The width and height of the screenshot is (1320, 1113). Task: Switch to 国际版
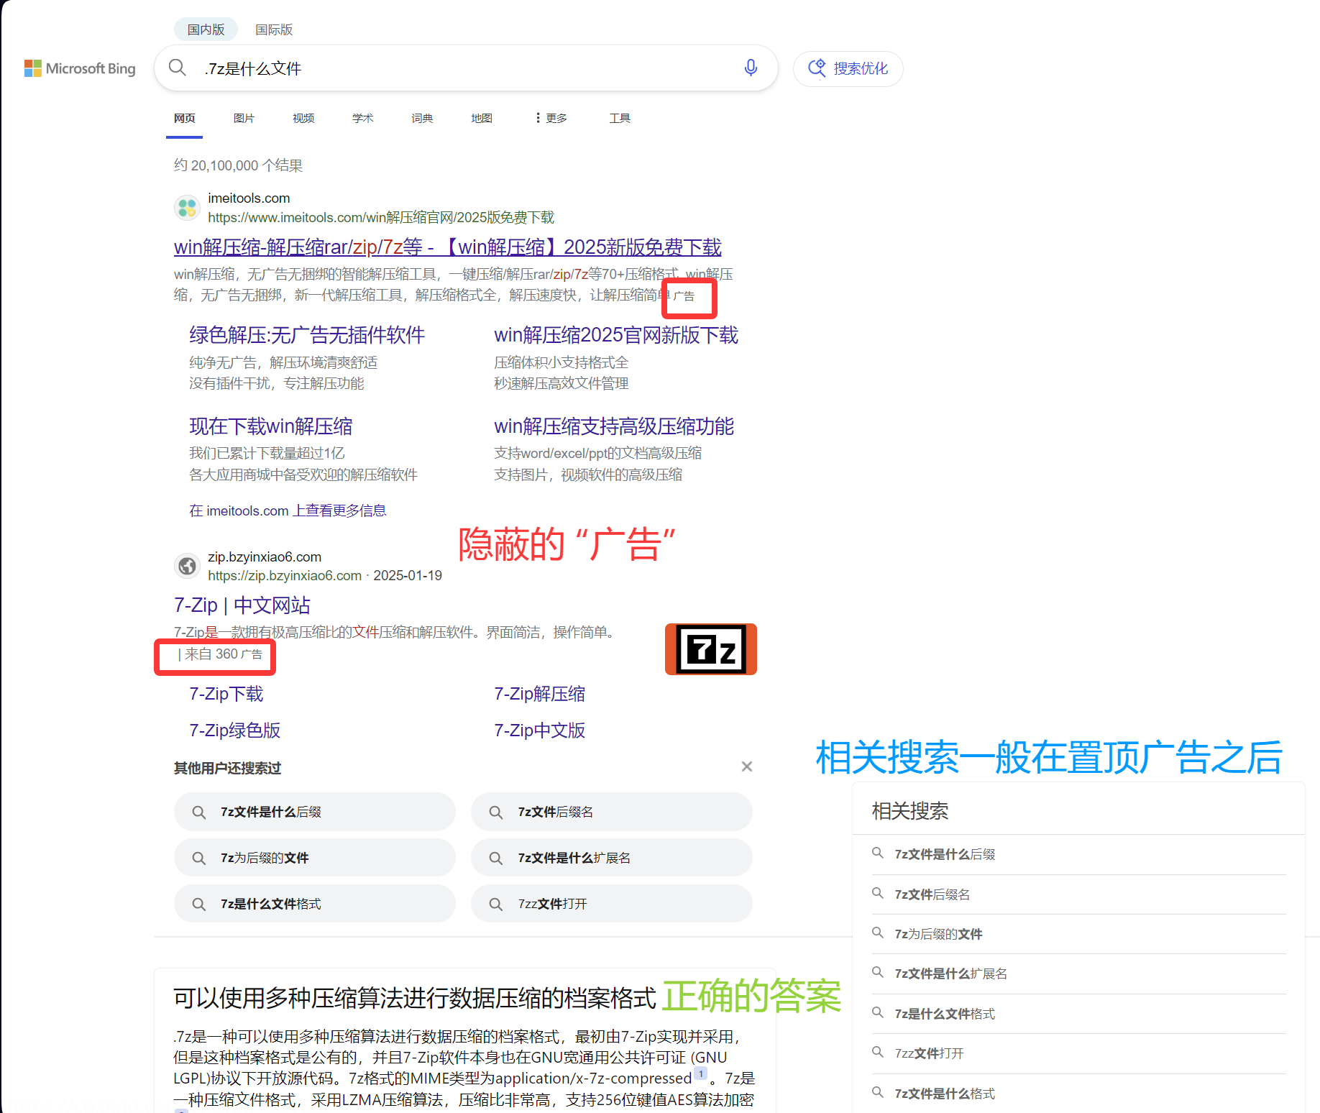tap(274, 29)
